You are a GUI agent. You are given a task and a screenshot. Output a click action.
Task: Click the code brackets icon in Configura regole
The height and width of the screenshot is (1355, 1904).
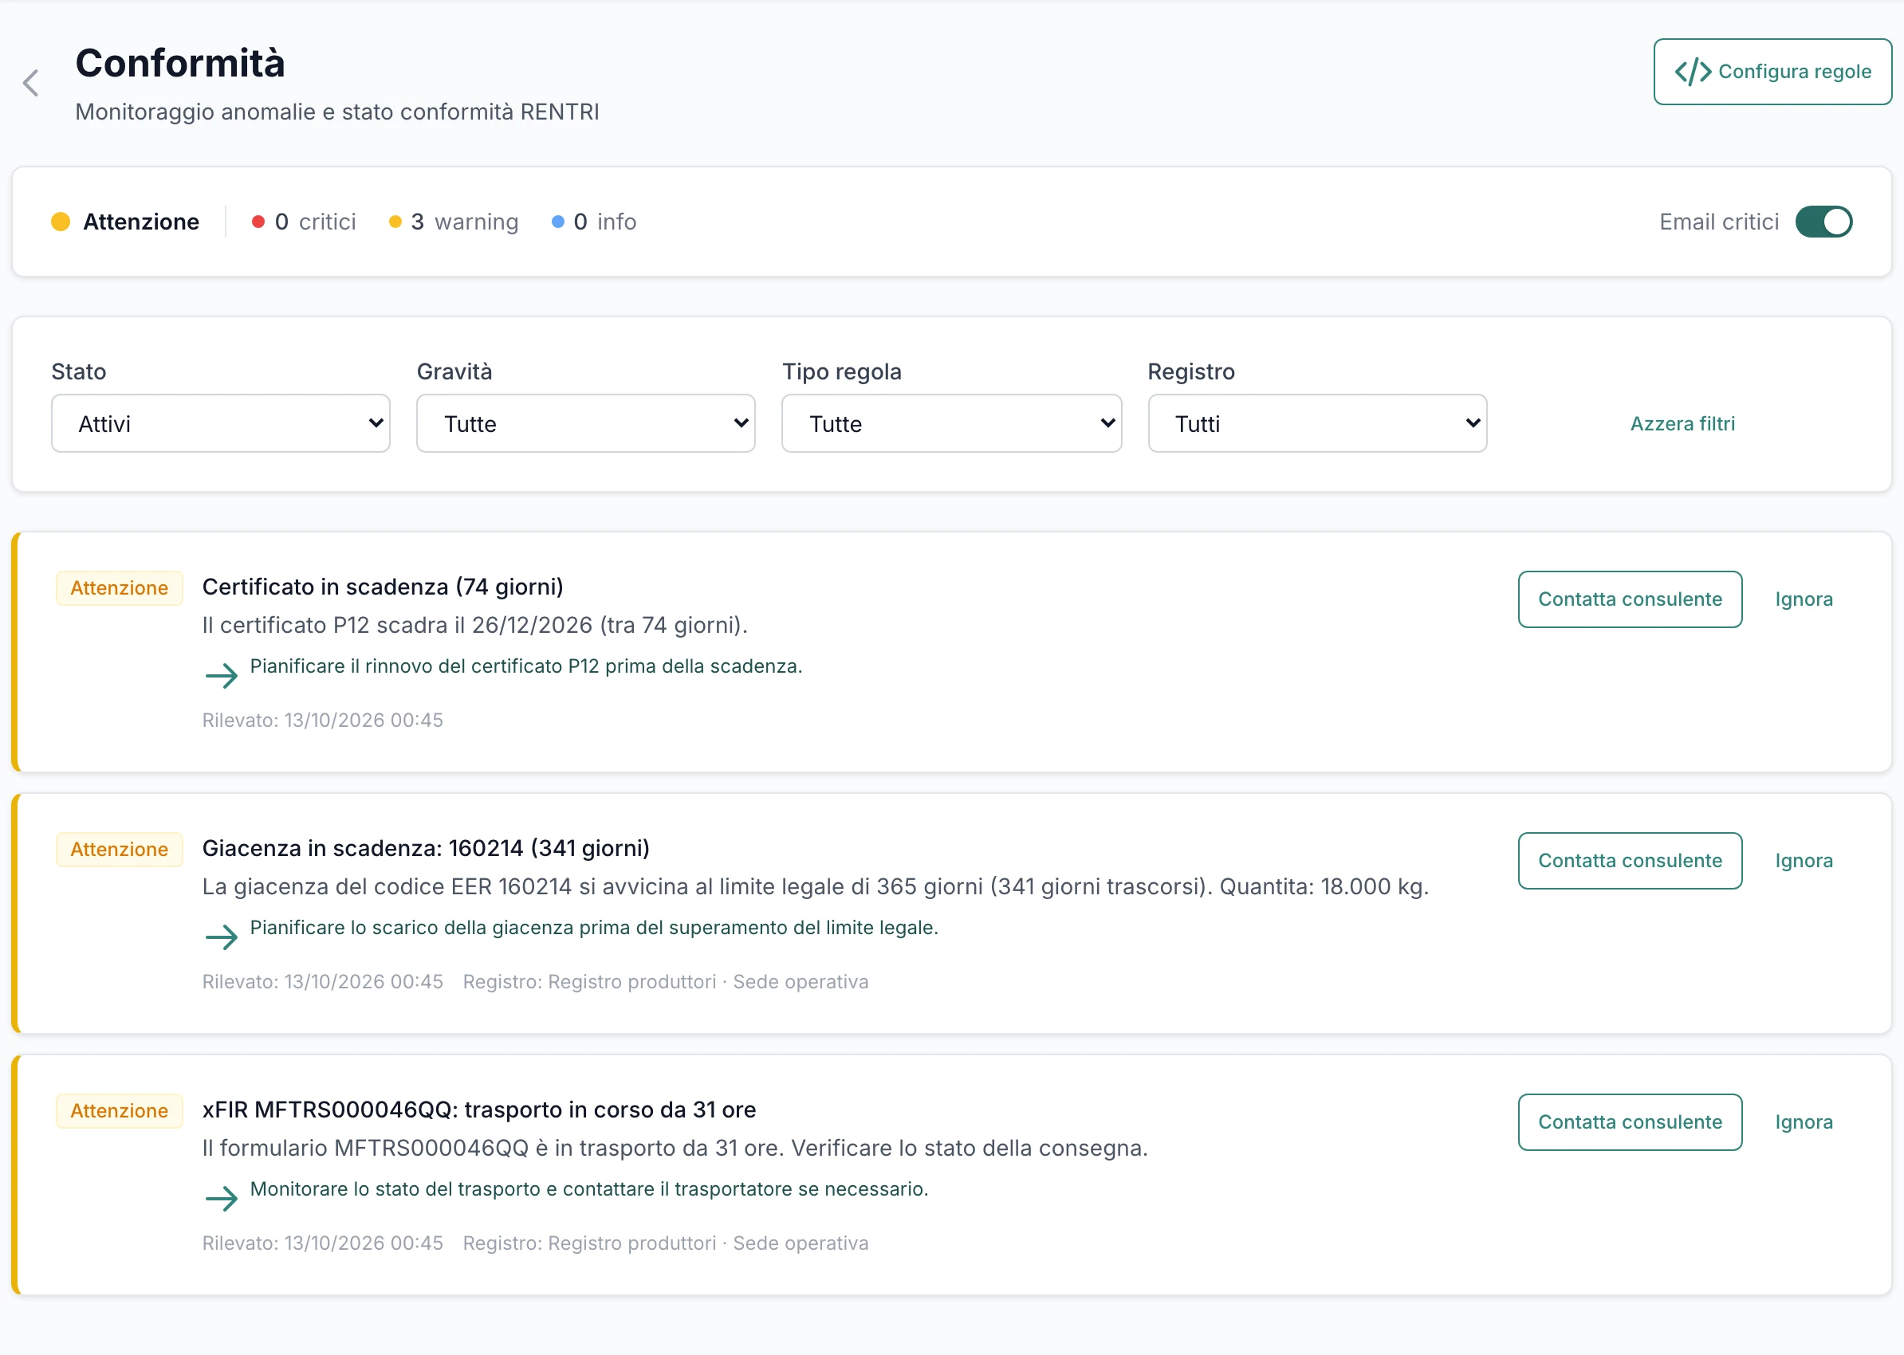[1693, 72]
